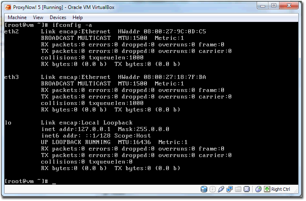Click the Right Ctrl host key label

click(x=281, y=189)
